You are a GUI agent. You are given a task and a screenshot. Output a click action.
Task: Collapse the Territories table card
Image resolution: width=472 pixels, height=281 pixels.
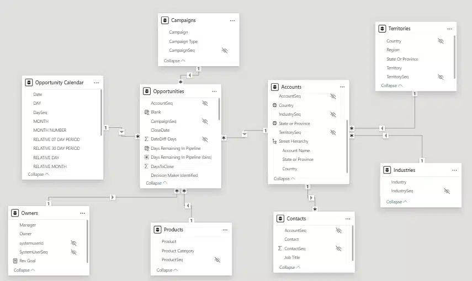coord(391,85)
